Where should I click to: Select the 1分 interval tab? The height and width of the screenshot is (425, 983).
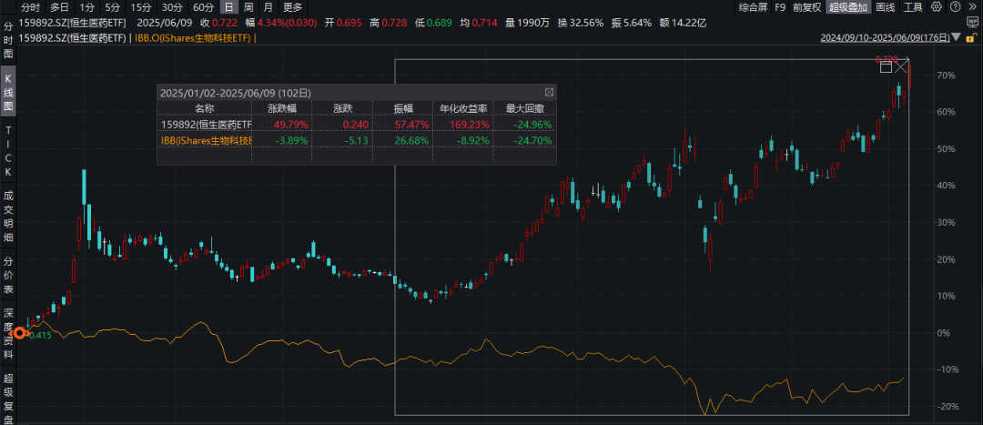tap(86, 7)
